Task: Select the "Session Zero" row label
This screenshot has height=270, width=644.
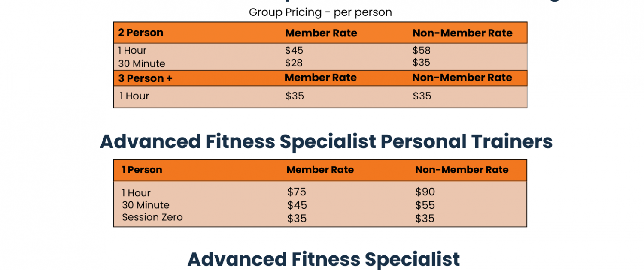Action: [152, 217]
